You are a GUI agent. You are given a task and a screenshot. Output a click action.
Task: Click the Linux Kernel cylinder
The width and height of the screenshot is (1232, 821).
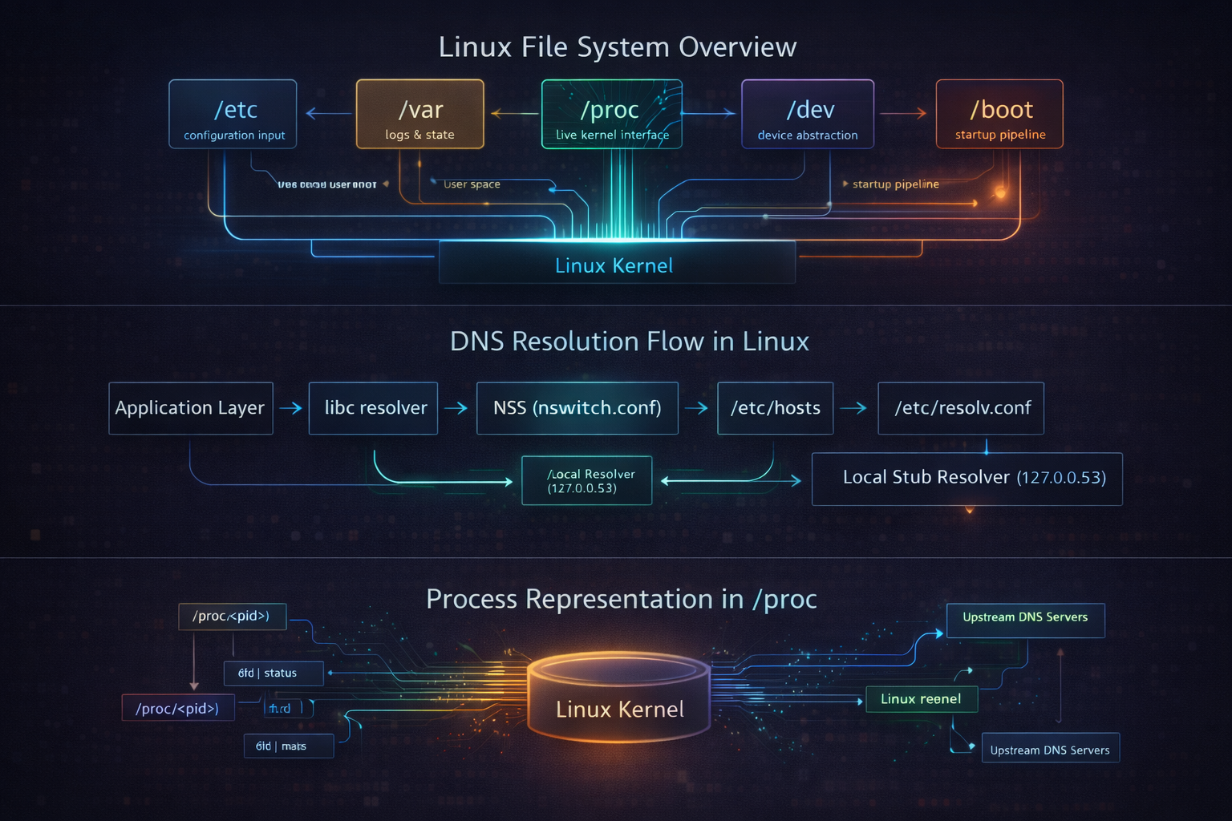click(x=619, y=697)
